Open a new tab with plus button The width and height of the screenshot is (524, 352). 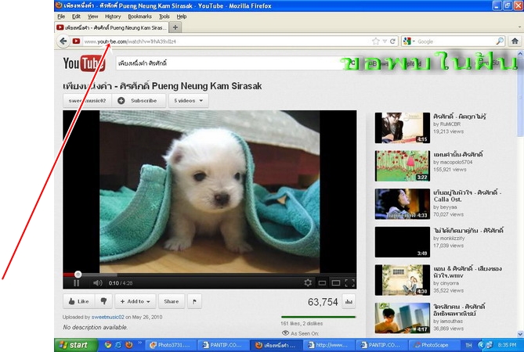pyautogui.click(x=175, y=27)
